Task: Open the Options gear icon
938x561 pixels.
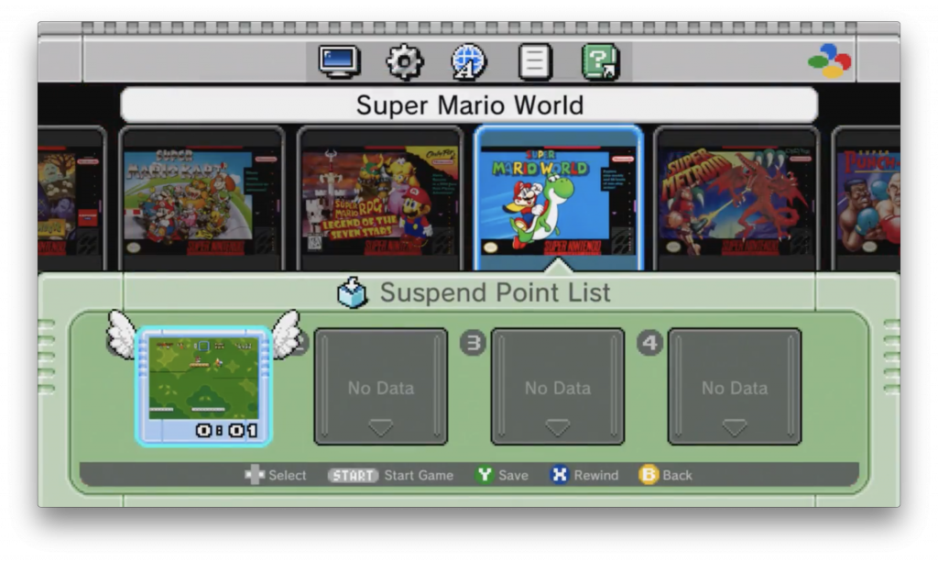Action: click(404, 62)
